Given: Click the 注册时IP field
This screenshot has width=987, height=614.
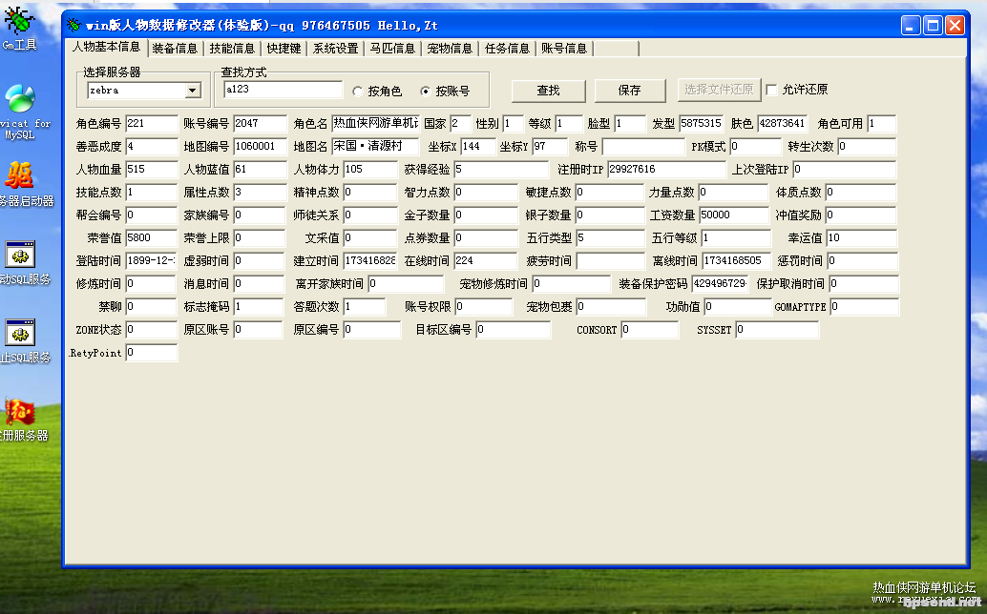Looking at the screenshot, I should 666,170.
